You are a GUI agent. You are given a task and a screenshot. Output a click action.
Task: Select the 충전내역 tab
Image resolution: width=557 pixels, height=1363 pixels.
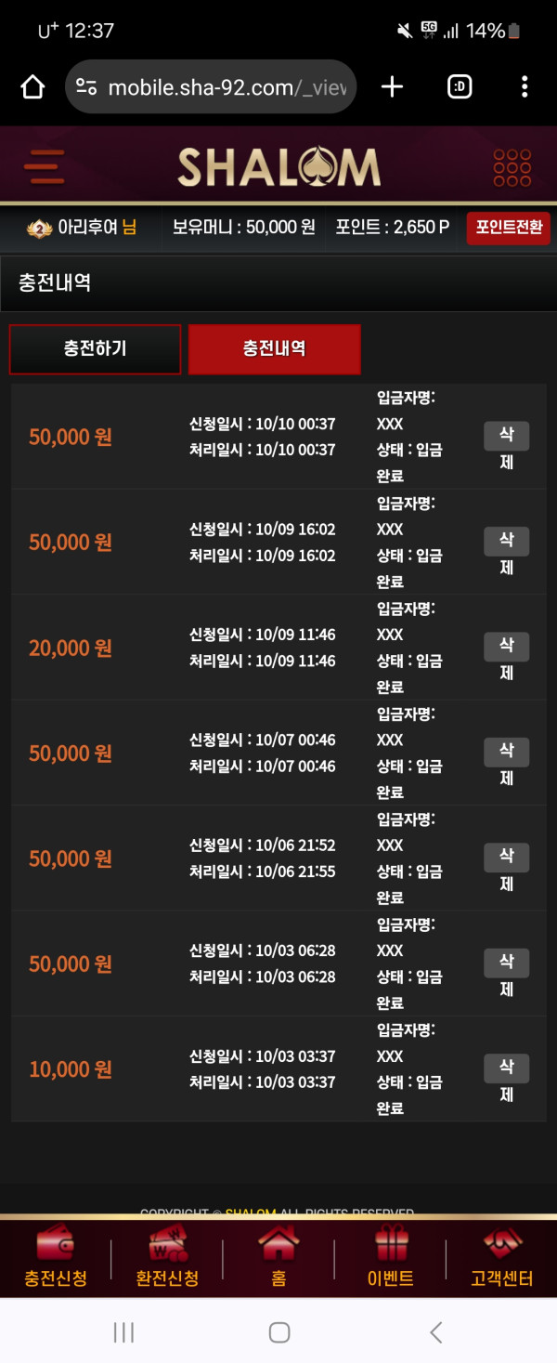point(274,349)
